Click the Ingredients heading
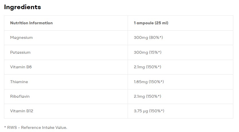This screenshot has width=239, height=132. 22,7
